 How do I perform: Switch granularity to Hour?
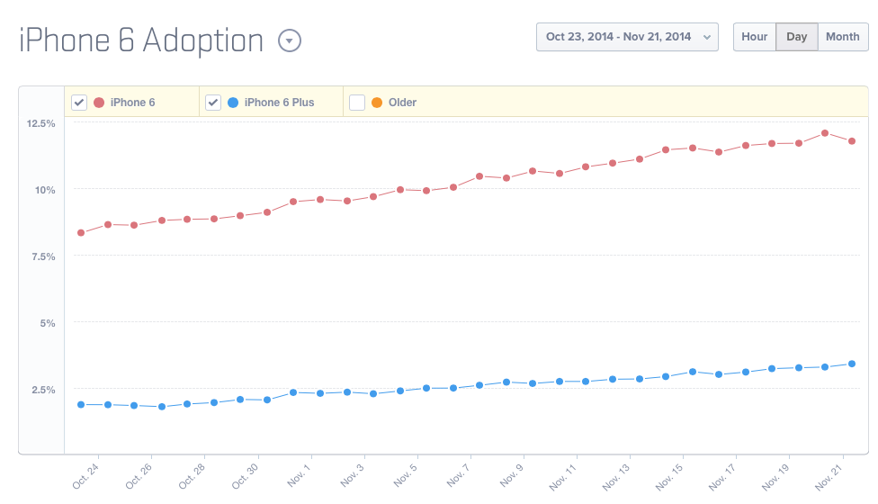(754, 37)
